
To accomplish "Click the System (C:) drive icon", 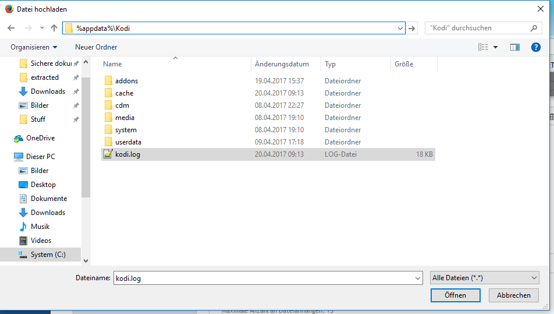I will pyautogui.click(x=23, y=255).
